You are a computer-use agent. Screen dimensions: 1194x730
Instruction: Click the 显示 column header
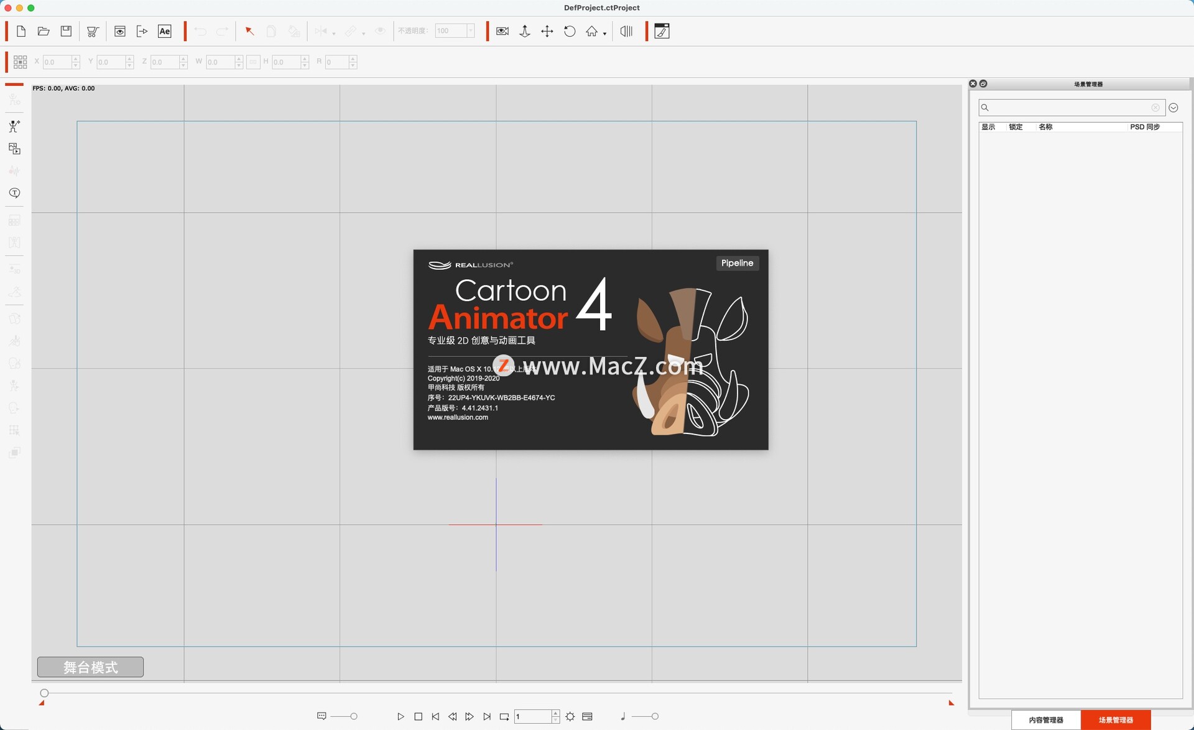988,127
